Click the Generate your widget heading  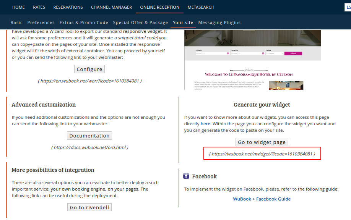click(262, 105)
